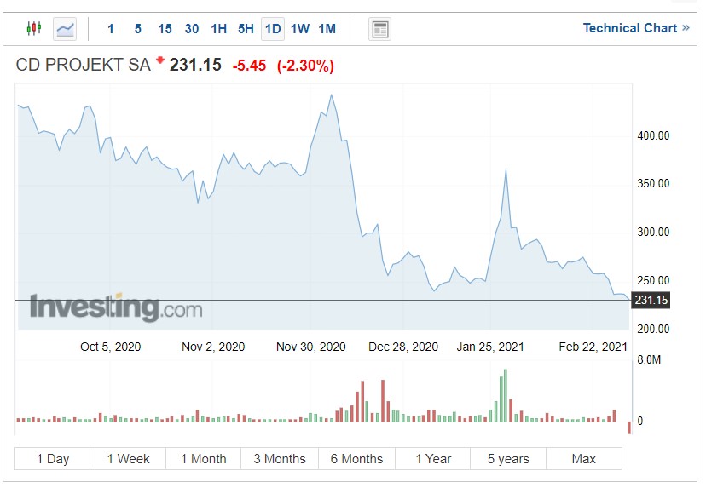Click the tallest green volume bar
The image size is (706, 488).
tap(506, 396)
